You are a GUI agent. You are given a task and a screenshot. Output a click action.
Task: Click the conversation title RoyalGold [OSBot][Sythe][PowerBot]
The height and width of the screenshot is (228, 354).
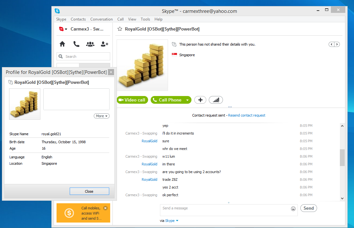(162, 29)
